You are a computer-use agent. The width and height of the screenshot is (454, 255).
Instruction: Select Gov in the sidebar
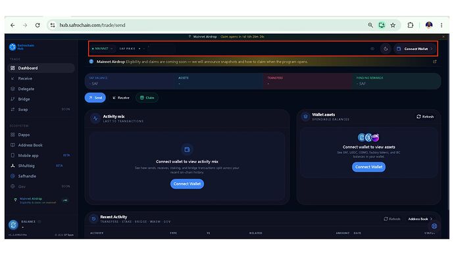tap(41, 187)
